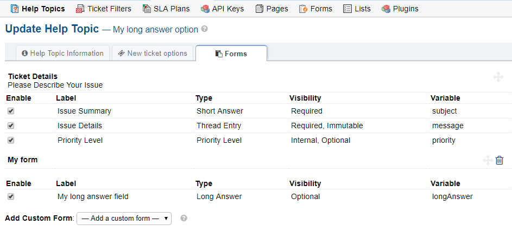Switch to Help Topic Information tab
Viewport: 512px width, 231px height.
62,54
